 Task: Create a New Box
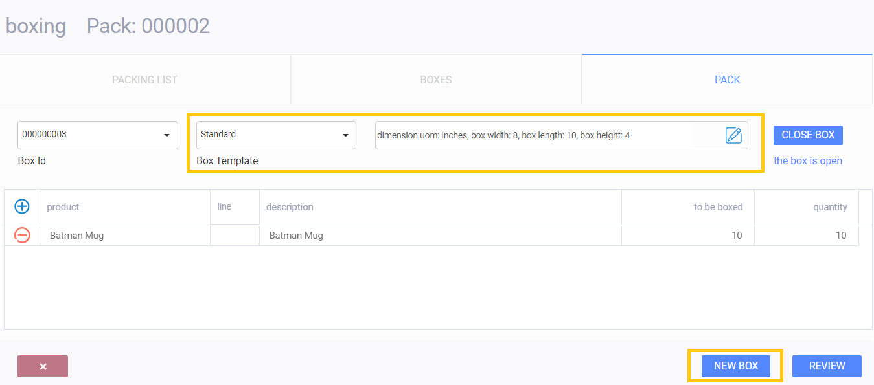pyautogui.click(x=735, y=366)
